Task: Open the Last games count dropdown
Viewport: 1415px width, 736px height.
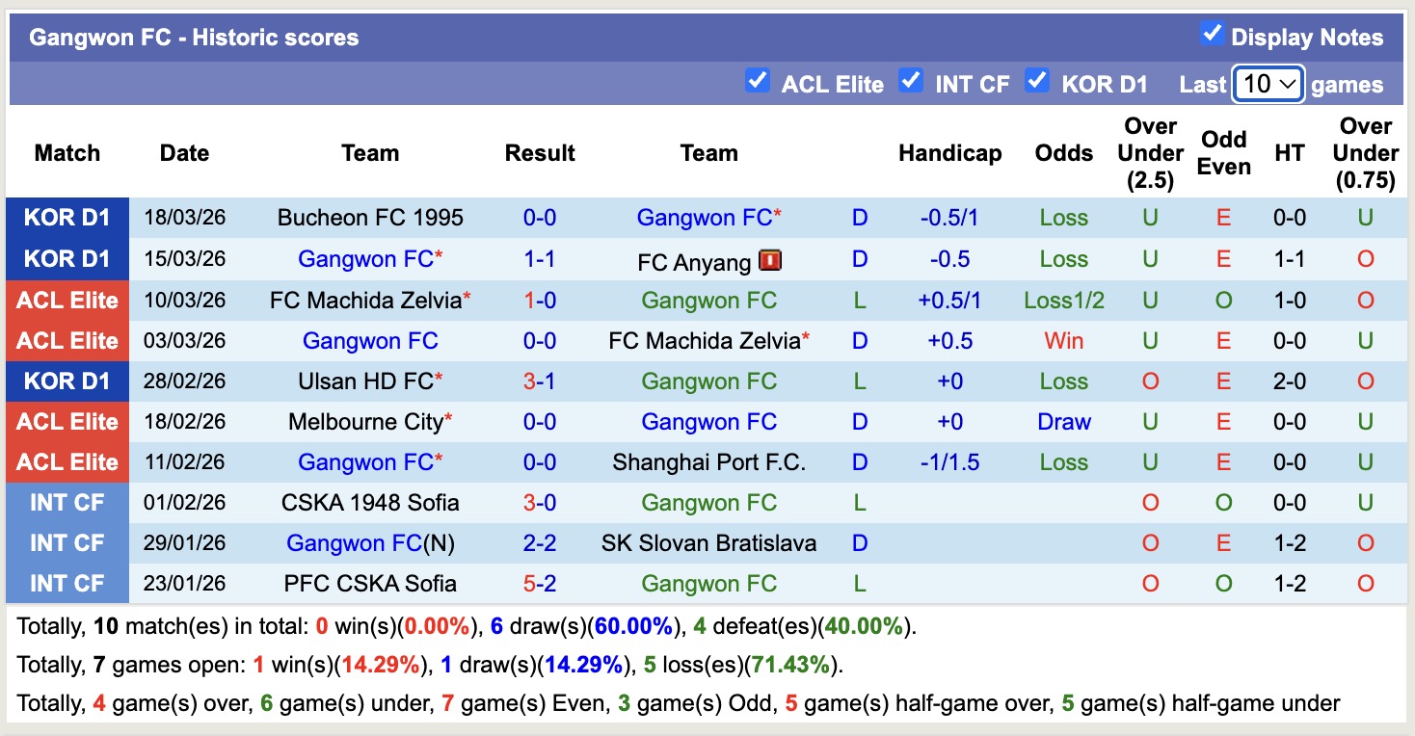Action: pos(1268,85)
